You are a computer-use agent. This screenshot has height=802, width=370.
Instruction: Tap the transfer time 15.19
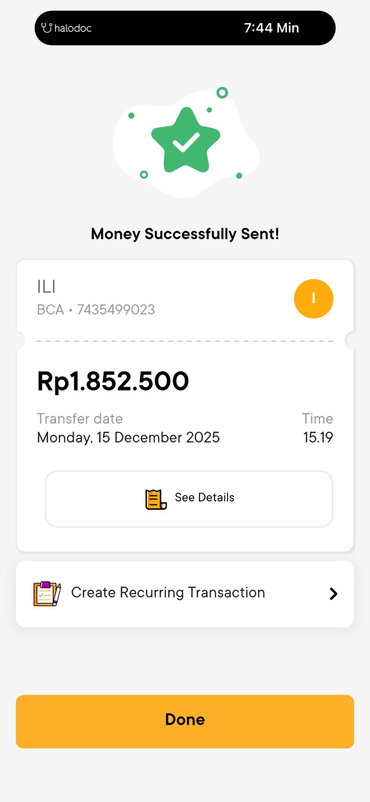(x=318, y=438)
